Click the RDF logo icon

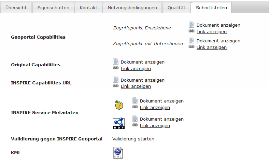pos(119,123)
